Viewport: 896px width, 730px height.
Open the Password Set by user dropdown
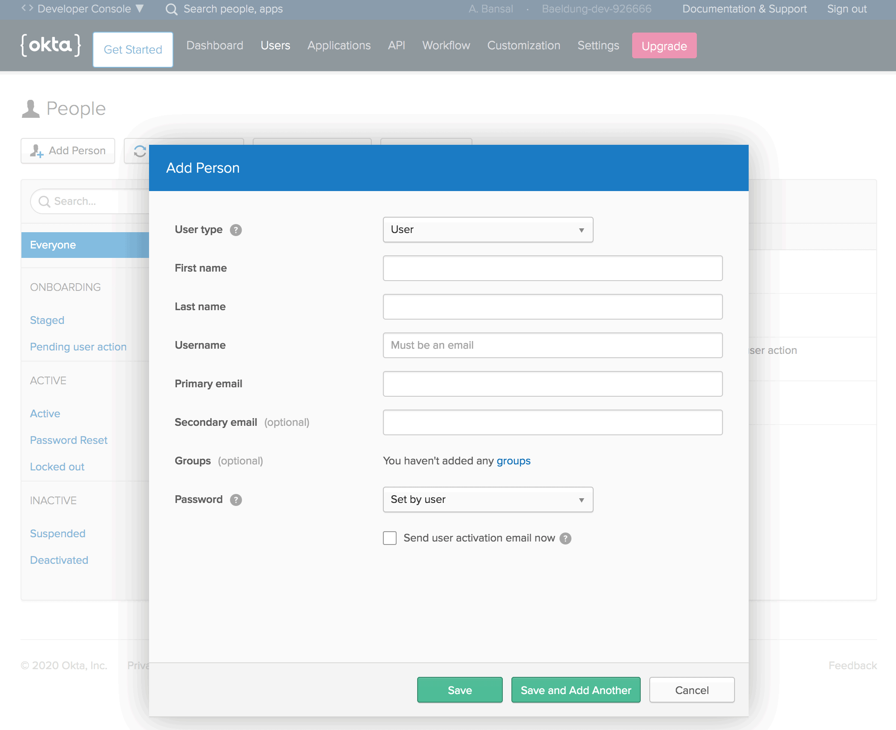pos(488,500)
